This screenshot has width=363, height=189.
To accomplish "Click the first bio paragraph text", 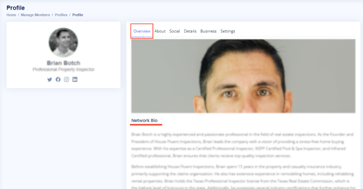I will click(243, 145).
